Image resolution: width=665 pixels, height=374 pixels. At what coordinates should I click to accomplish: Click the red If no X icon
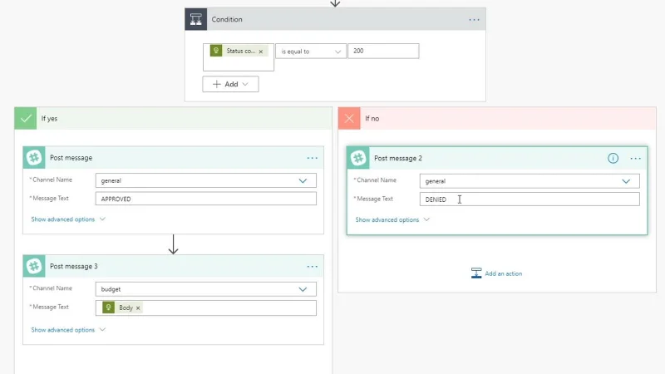coord(349,118)
